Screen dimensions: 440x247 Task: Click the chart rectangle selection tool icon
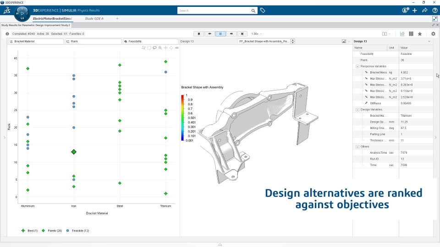[x=149, y=48]
